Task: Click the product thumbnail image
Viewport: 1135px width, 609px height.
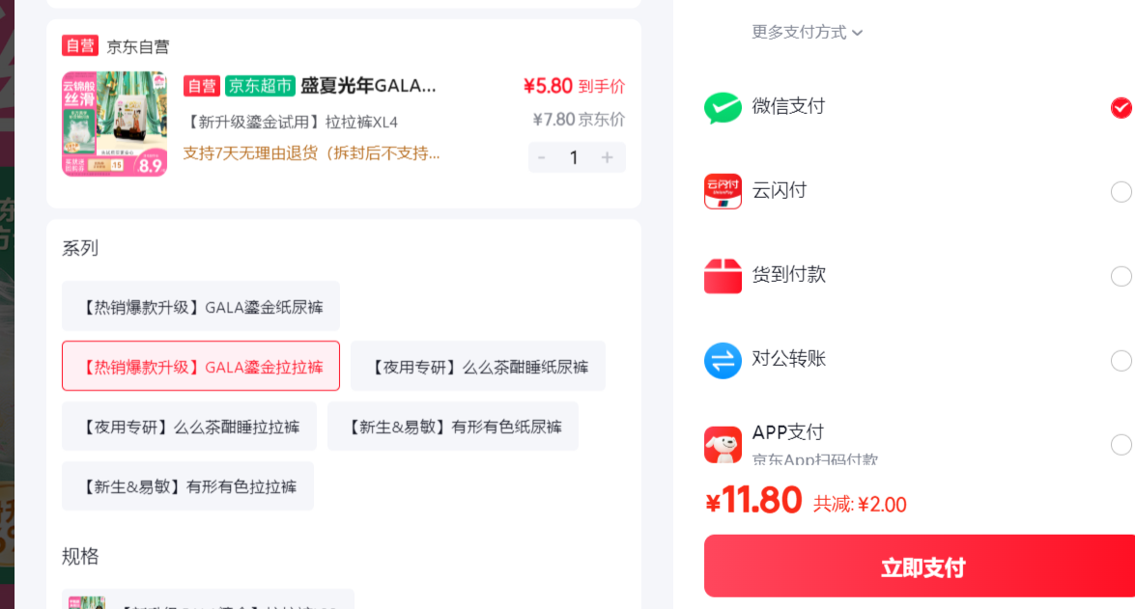Action: tap(114, 124)
